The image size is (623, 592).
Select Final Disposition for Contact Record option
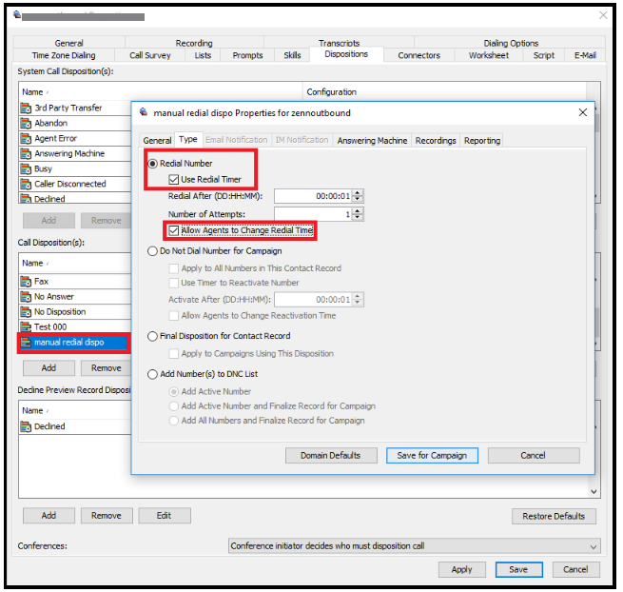click(x=152, y=336)
